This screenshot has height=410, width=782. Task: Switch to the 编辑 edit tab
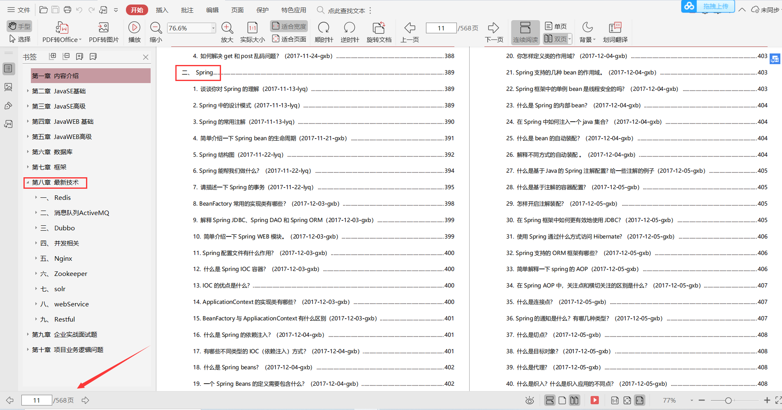coord(212,10)
